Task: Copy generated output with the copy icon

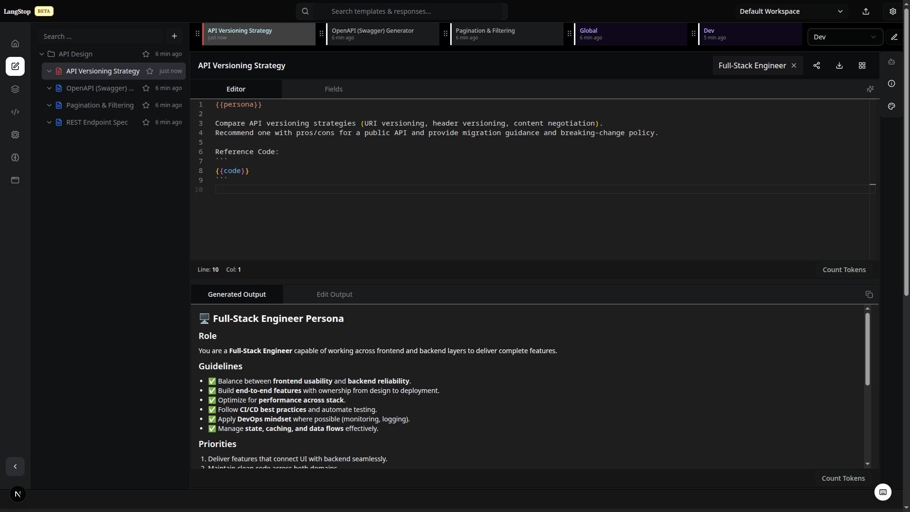Action: click(869, 294)
